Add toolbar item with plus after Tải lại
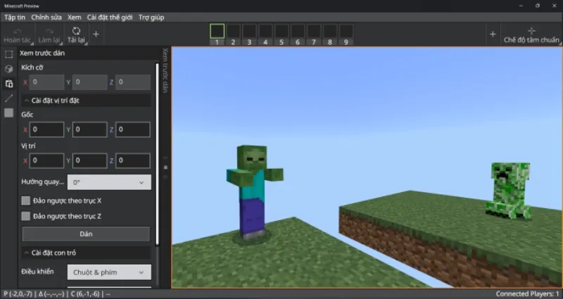This screenshot has width=563, height=299. coord(96,34)
